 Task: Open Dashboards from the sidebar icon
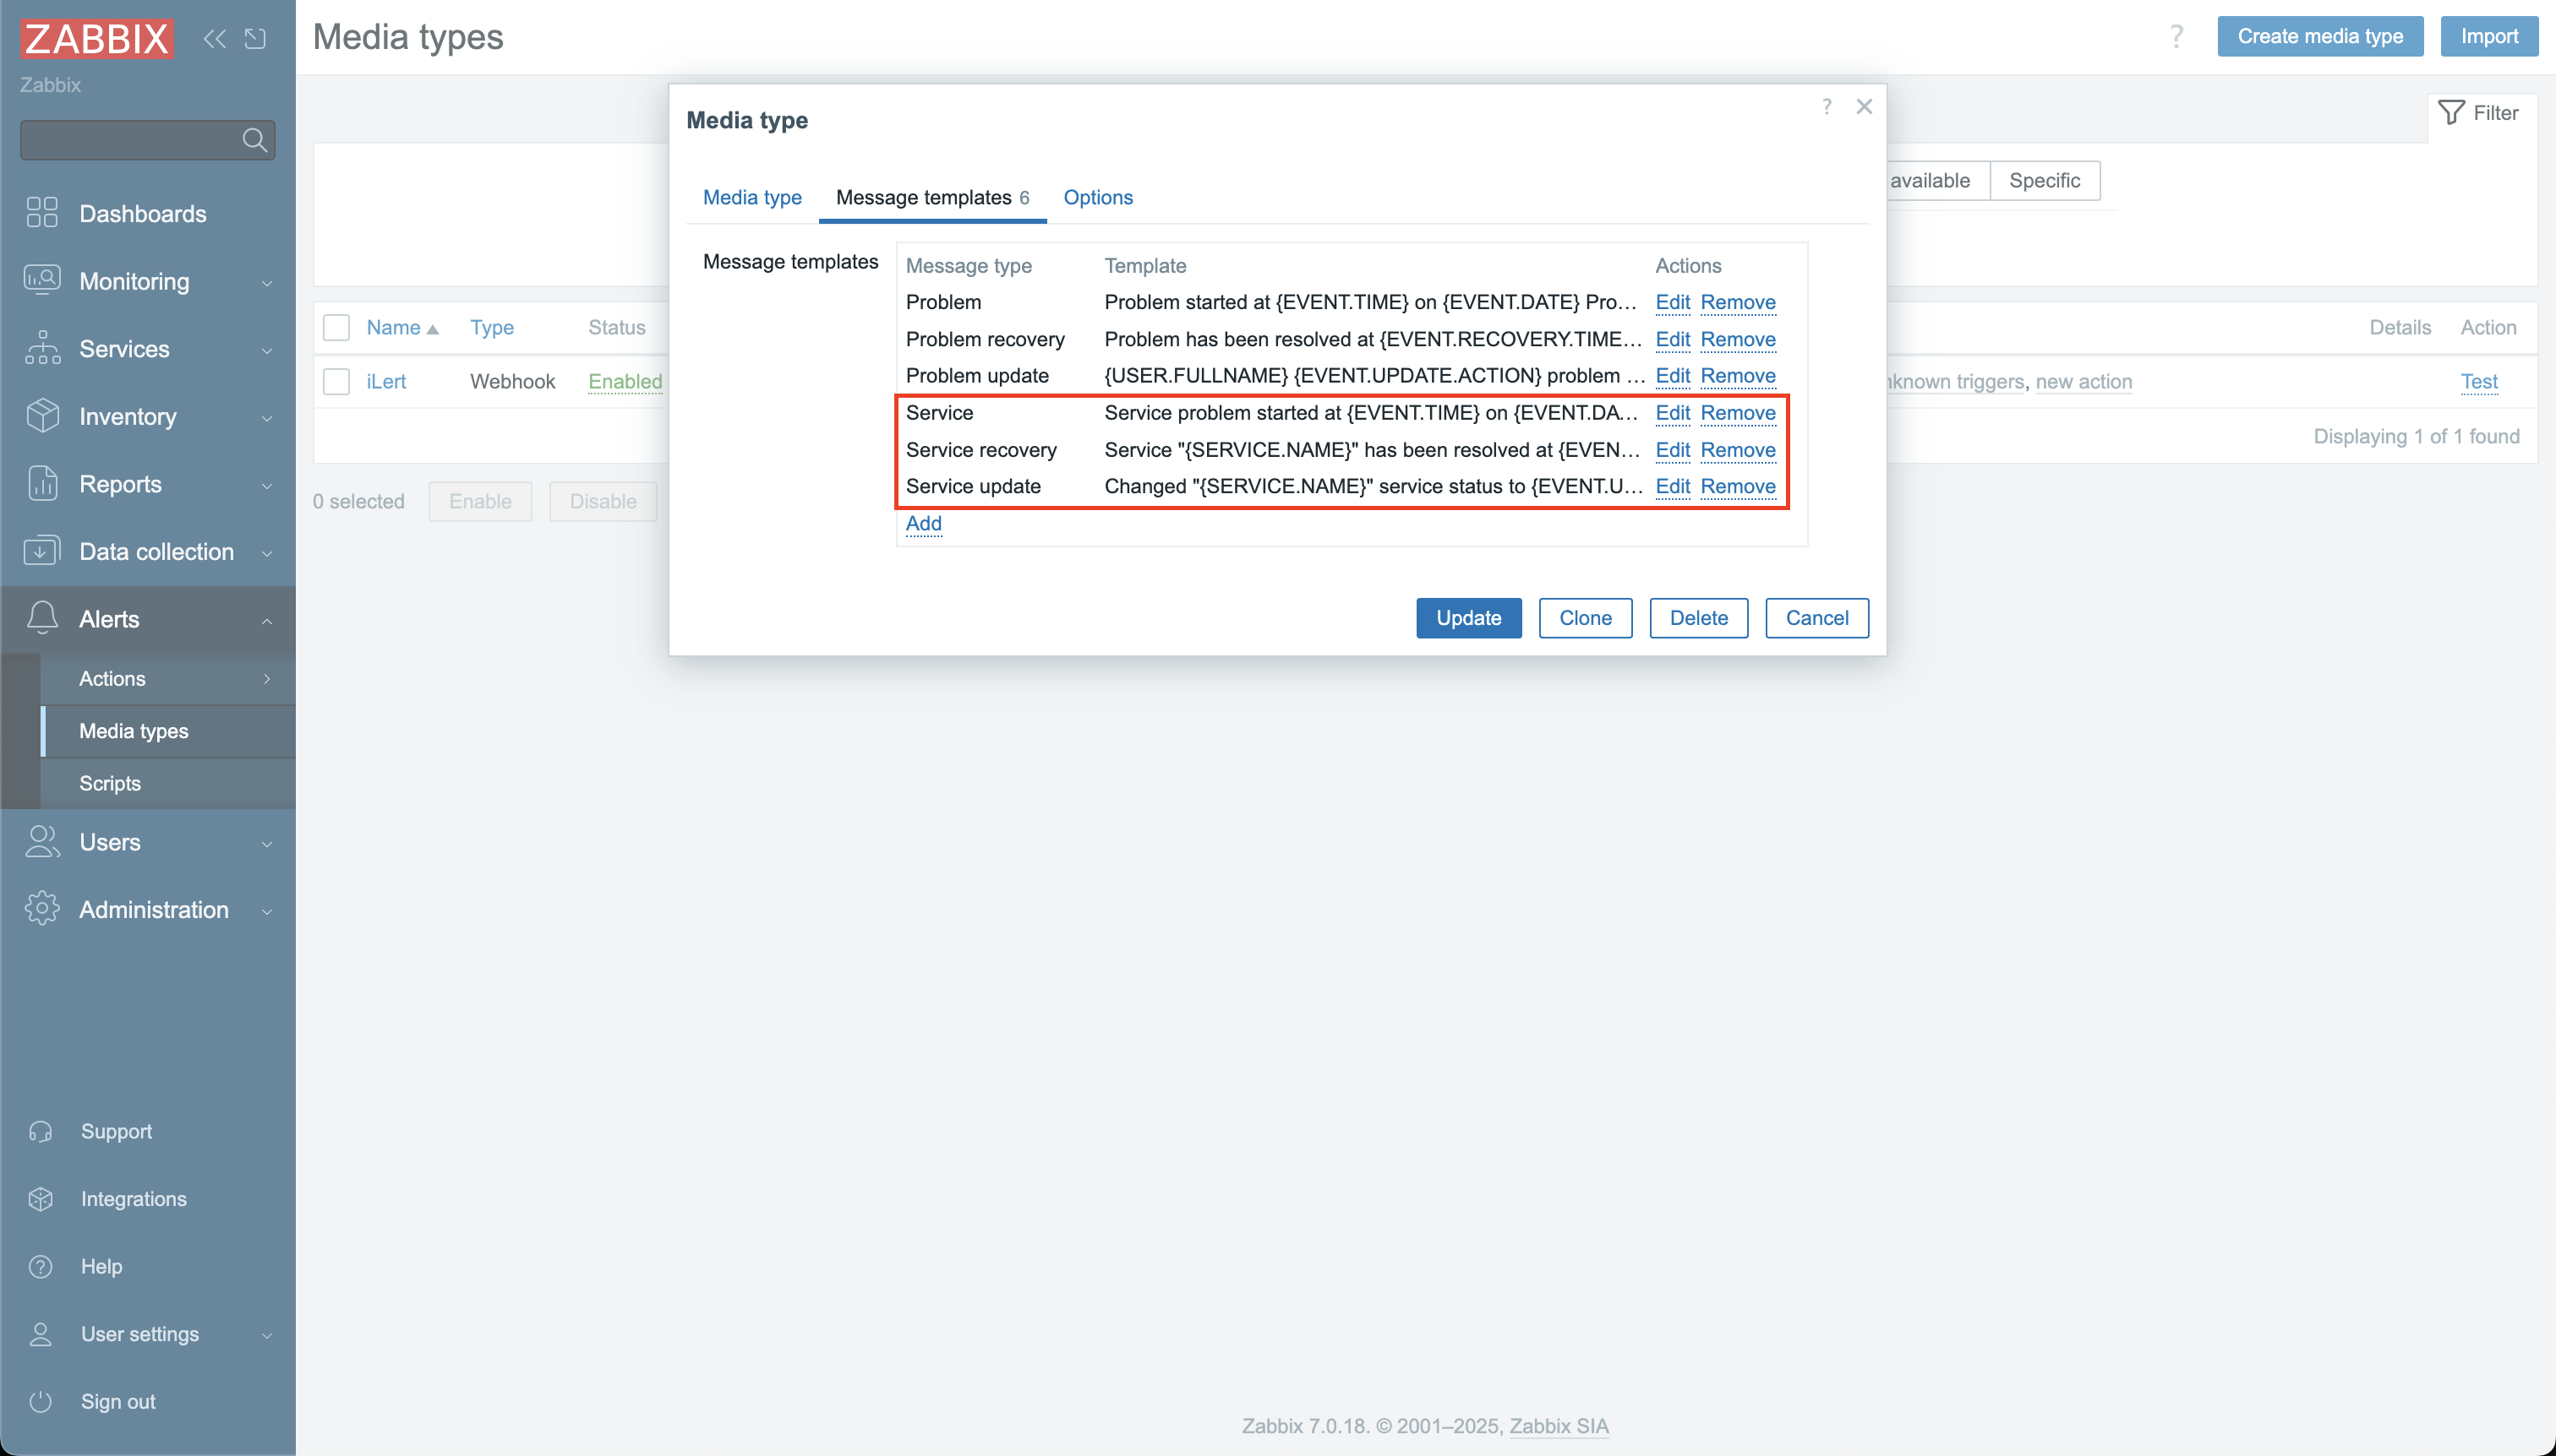42,213
